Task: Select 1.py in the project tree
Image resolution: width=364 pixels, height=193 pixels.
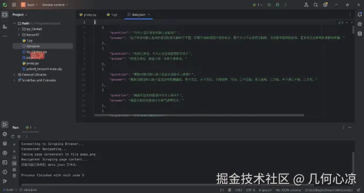Action: click(27, 40)
